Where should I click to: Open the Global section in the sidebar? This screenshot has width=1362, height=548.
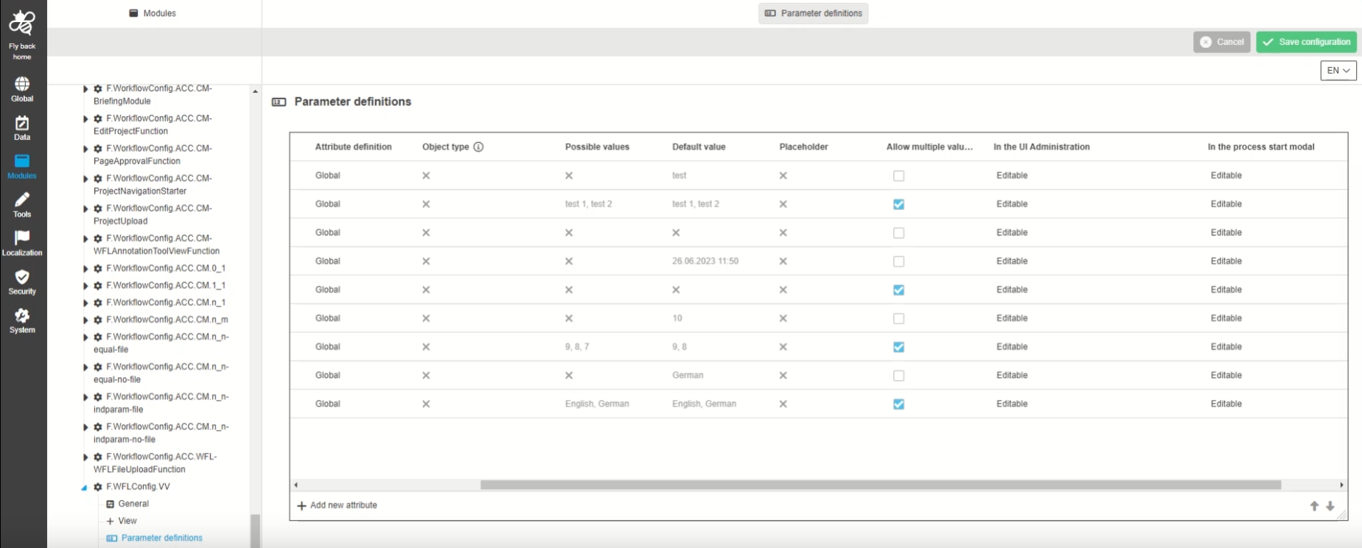pyautogui.click(x=22, y=89)
